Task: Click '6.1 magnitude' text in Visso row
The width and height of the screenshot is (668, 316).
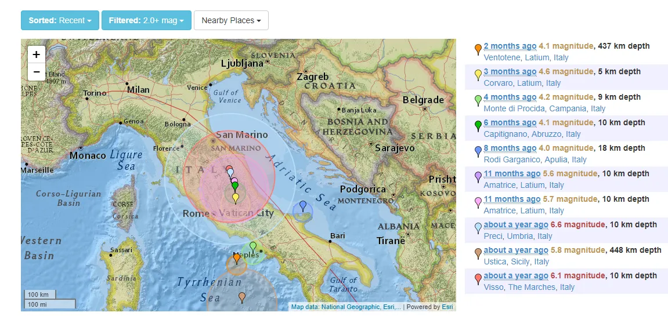Action: click(577, 276)
